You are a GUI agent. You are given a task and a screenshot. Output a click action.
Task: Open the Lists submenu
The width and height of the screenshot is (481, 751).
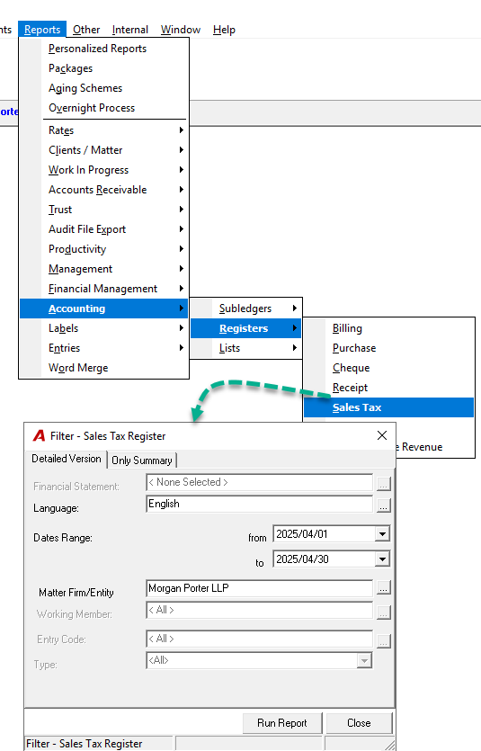pyautogui.click(x=246, y=348)
